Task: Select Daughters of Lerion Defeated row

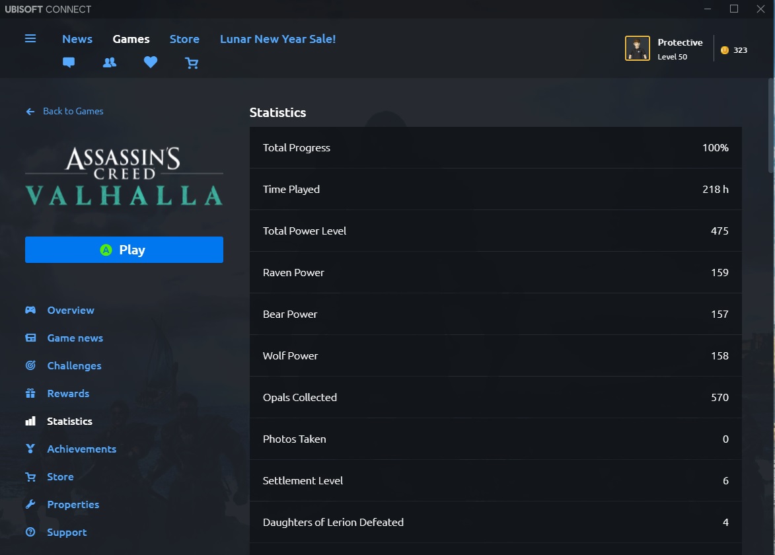Action: (496, 522)
